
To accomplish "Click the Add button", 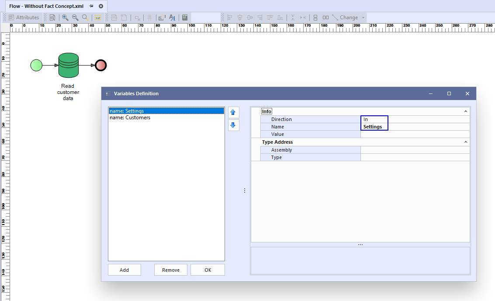I will coord(125,270).
